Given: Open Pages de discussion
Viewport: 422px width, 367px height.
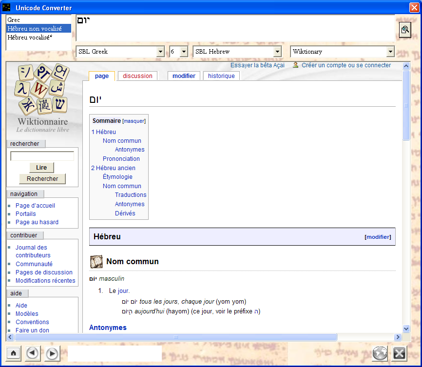Looking at the screenshot, I should click(44, 272).
